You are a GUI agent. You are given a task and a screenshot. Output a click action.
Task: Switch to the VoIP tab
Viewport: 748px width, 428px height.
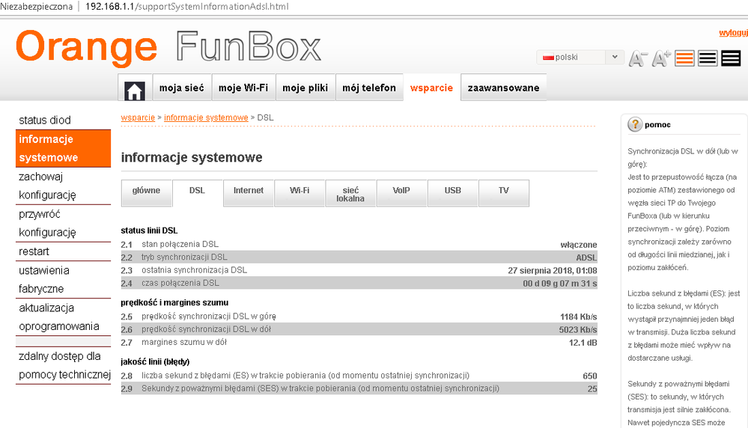click(401, 191)
